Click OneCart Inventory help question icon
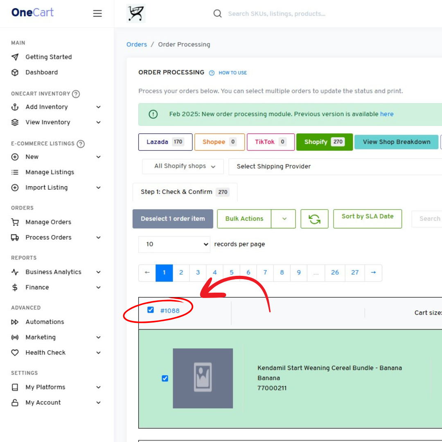The width and height of the screenshot is (442, 442). click(76, 94)
